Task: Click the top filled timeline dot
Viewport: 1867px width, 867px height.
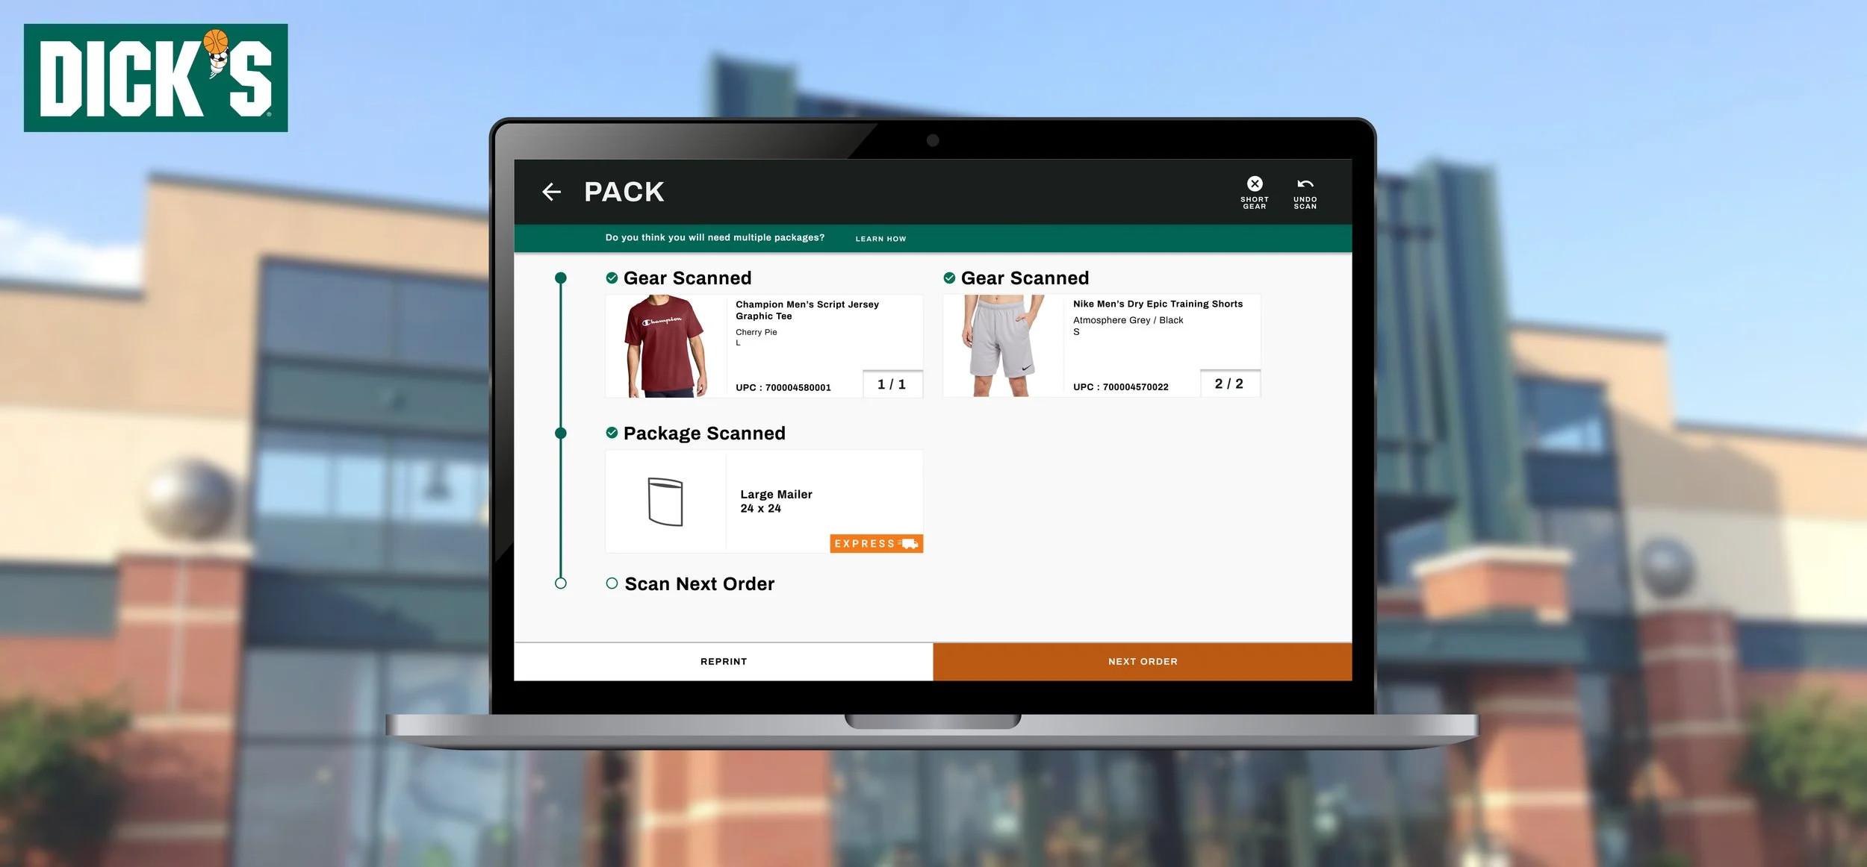Action: click(x=561, y=278)
